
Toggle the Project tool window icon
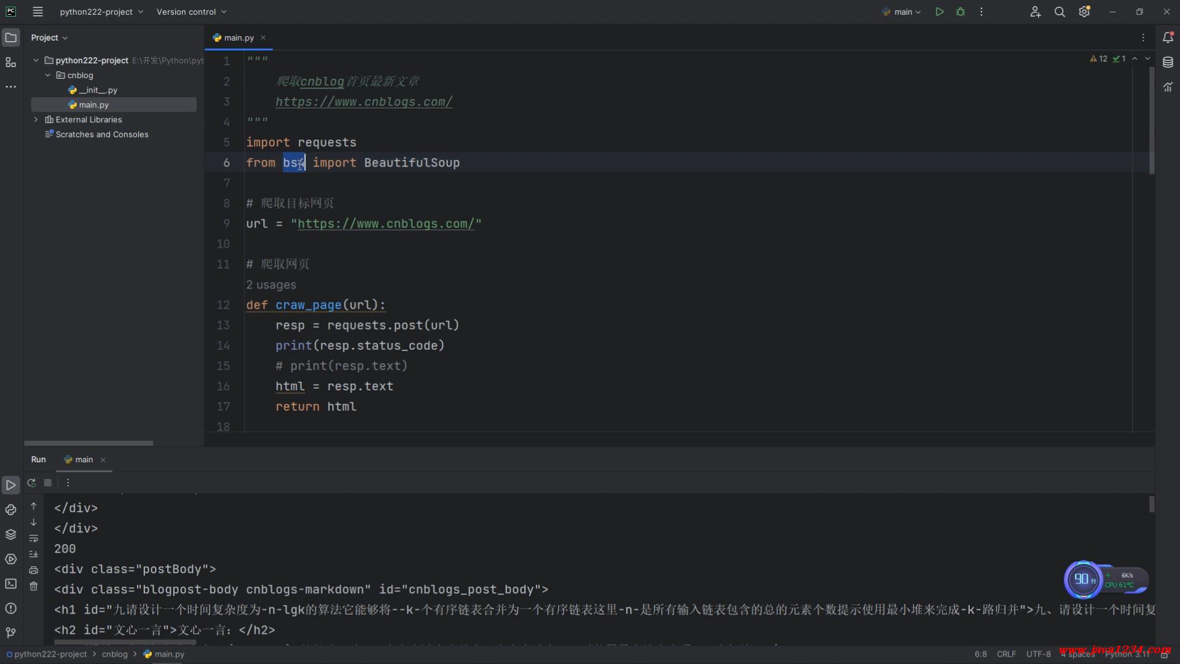coord(11,38)
